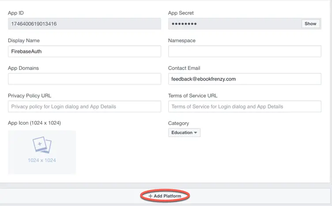This screenshot has width=332, height=206.
Task: Focus the Display Name field containing FirebaseAuth
Action: click(x=84, y=51)
